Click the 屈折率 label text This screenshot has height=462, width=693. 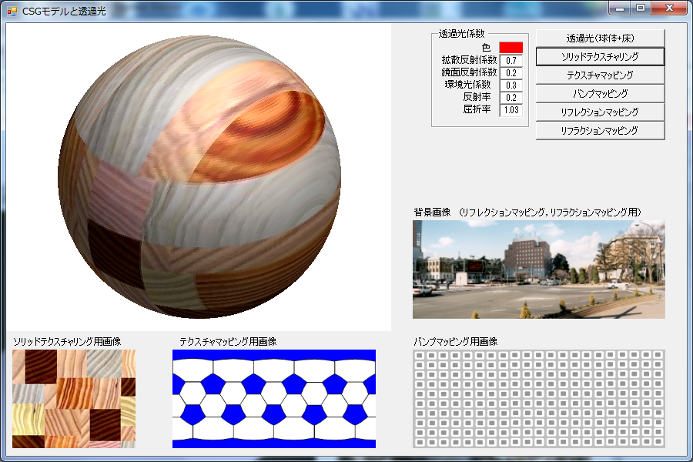pos(477,109)
